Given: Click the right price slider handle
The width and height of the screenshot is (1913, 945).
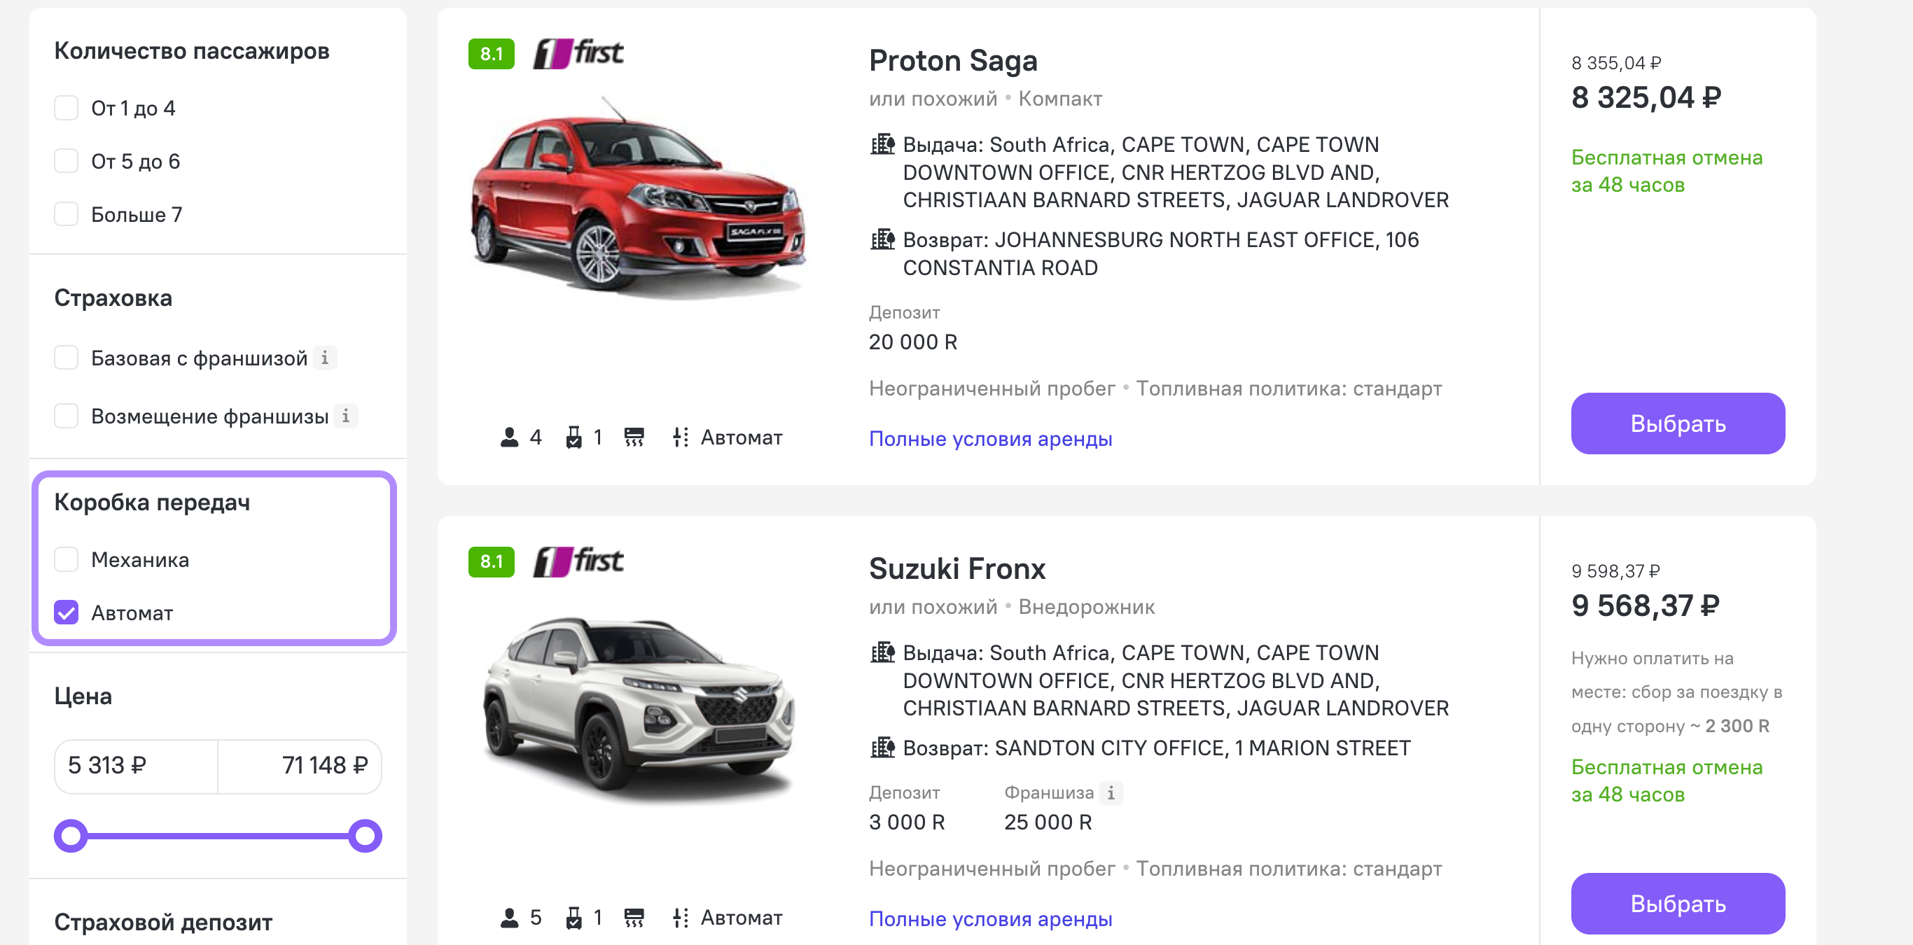Looking at the screenshot, I should tap(365, 836).
